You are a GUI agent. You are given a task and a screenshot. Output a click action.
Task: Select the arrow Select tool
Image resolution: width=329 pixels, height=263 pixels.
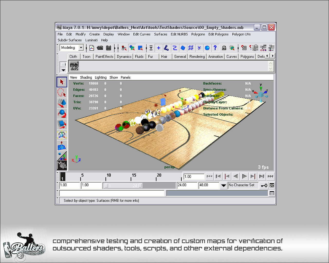coord(62,82)
